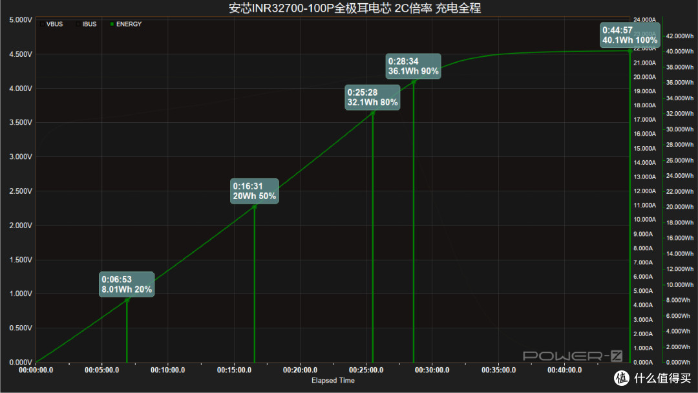Click the 16.000Wh energy axis label
Screen dimensions: 698x393
[680, 238]
